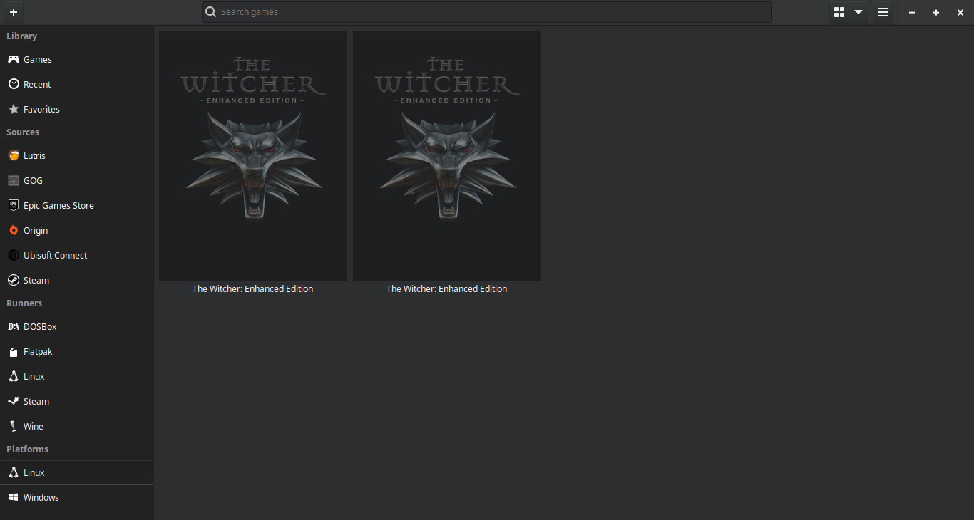This screenshot has height=520, width=974.
Task: Click the DOSBox runner icon
Action: point(14,326)
